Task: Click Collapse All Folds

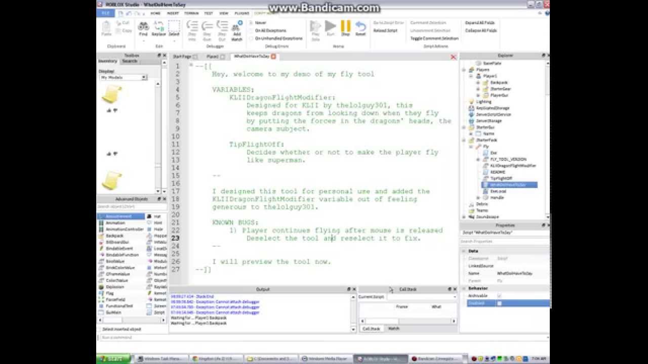Action: pyautogui.click(x=481, y=30)
